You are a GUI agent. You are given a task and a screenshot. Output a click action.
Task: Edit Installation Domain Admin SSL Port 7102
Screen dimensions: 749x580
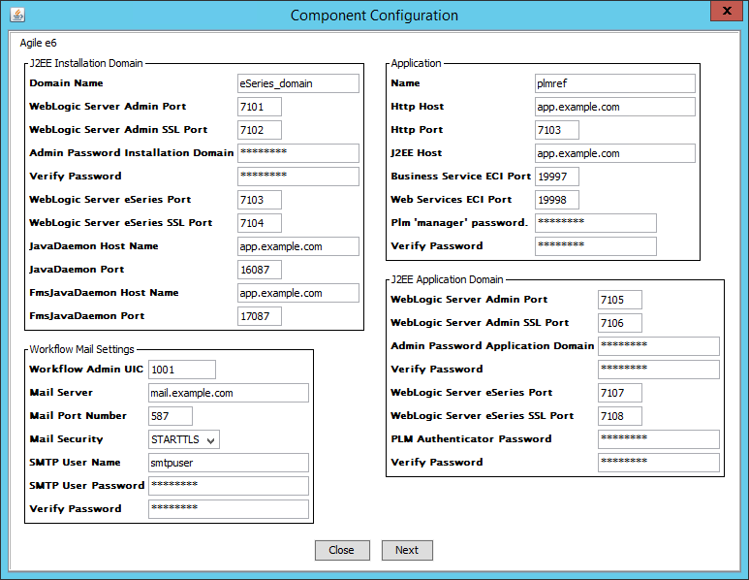pyautogui.click(x=260, y=130)
